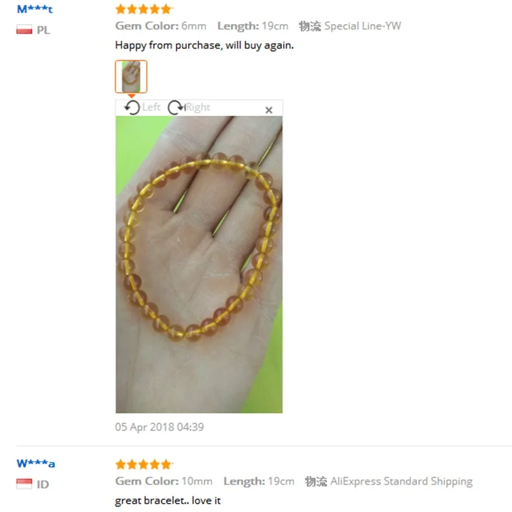Click the 'AliExpress Standard Shipping' label
The width and height of the screenshot is (512, 512).
tap(401, 481)
